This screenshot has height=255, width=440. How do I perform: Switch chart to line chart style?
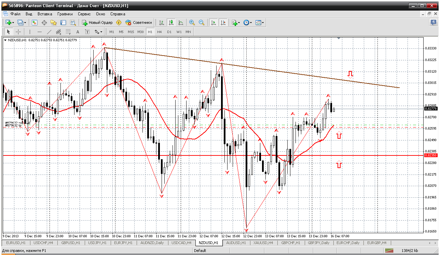[181, 22]
